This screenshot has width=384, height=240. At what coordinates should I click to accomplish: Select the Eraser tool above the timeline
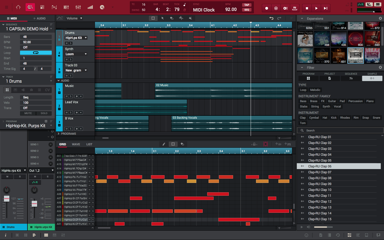pos(171,18)
